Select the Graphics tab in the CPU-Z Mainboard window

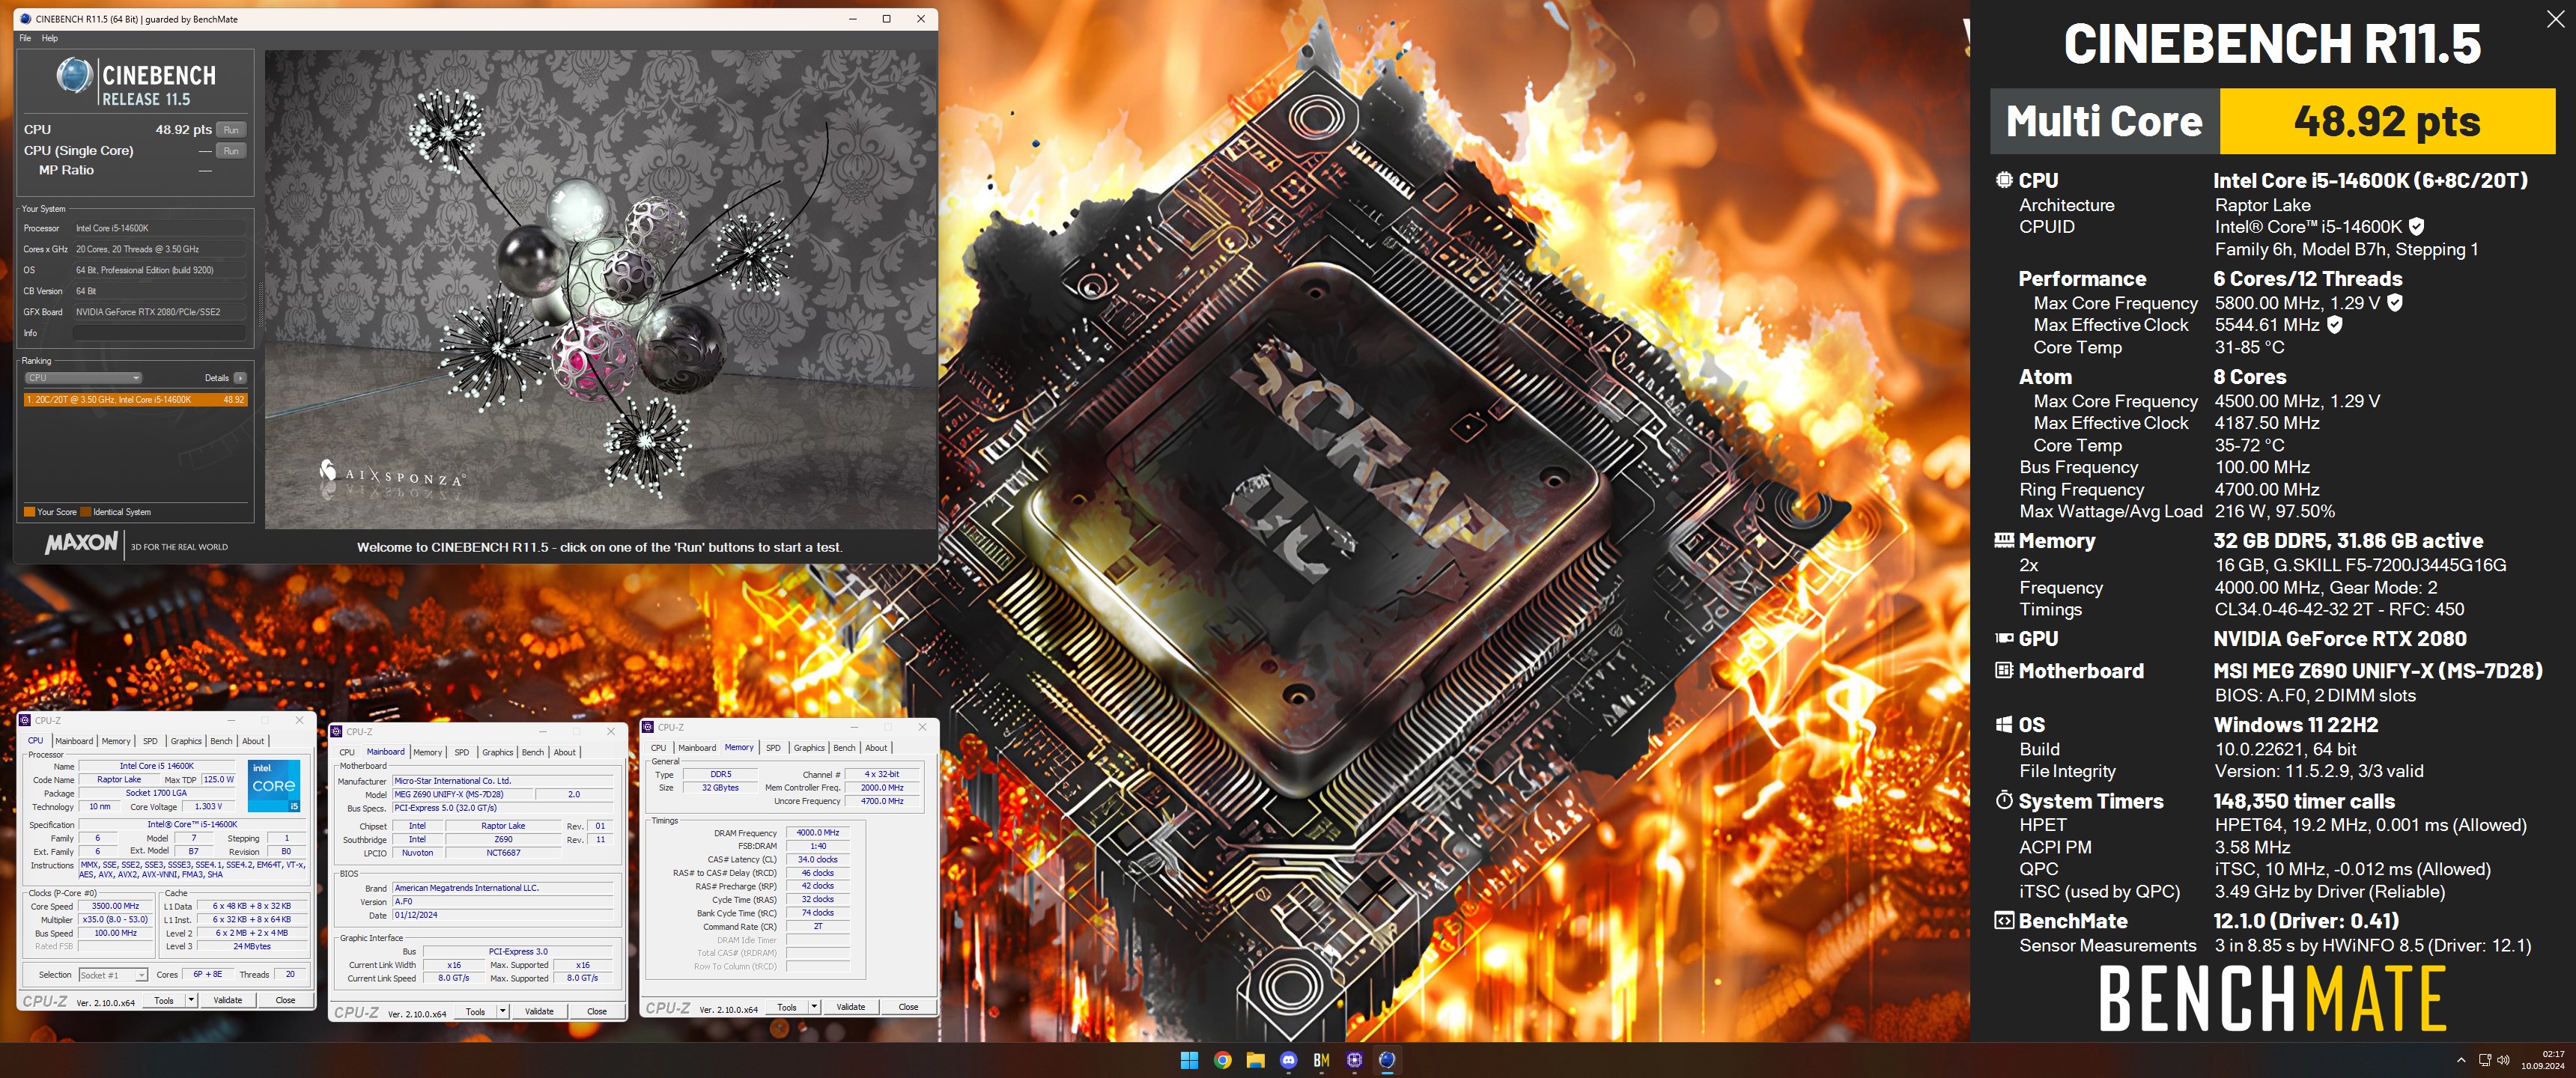(x=497, y=752)
